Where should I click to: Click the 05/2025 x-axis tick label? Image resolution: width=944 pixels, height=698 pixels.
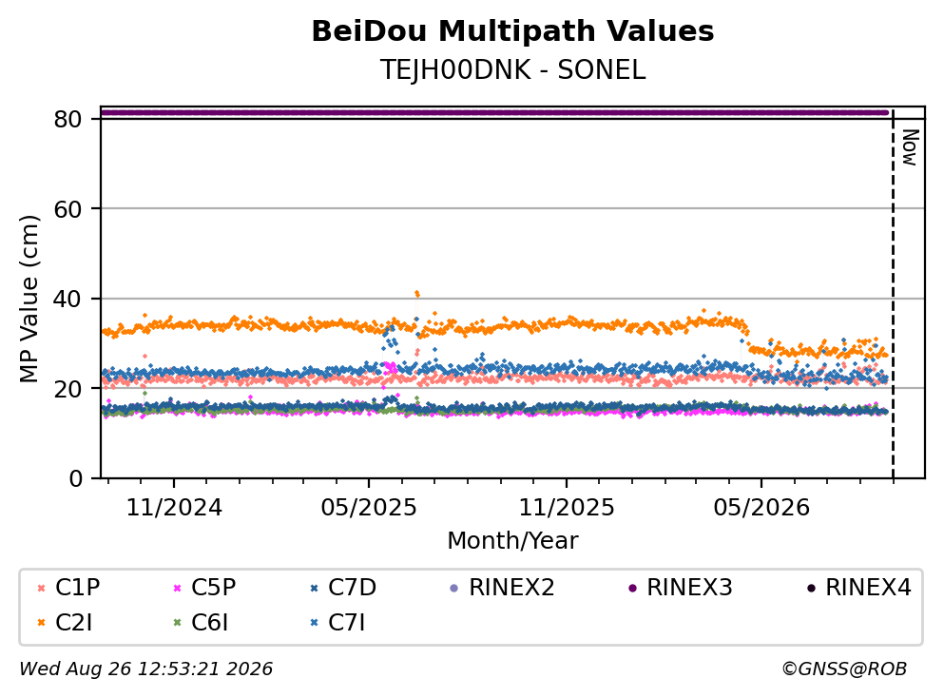pyautogui.click(x=369, y=508)
